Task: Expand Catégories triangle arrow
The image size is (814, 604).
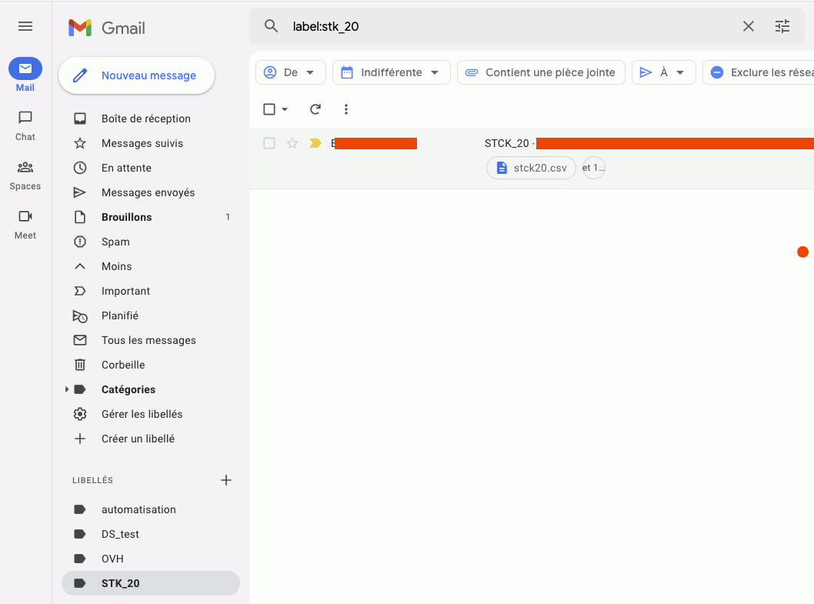Action: pyautogui.click(x=66, y=389)
